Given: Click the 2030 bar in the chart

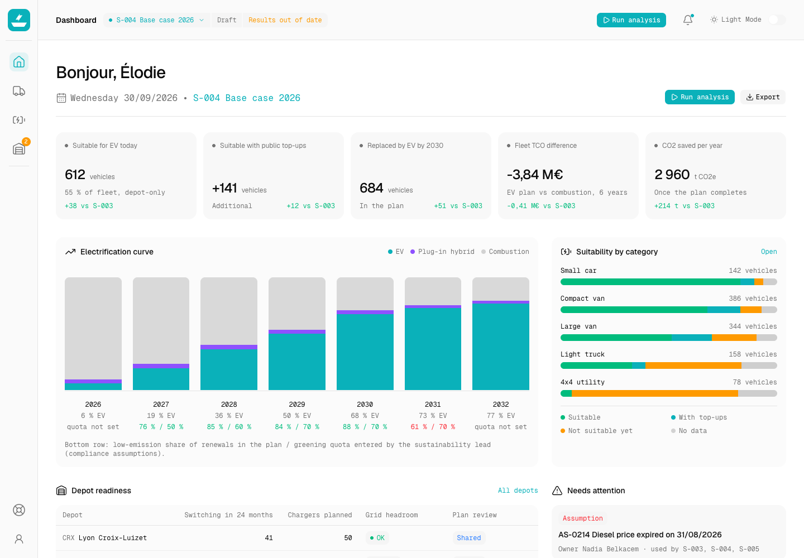Looking at the screenshot, I should click(x=365, y=334).
